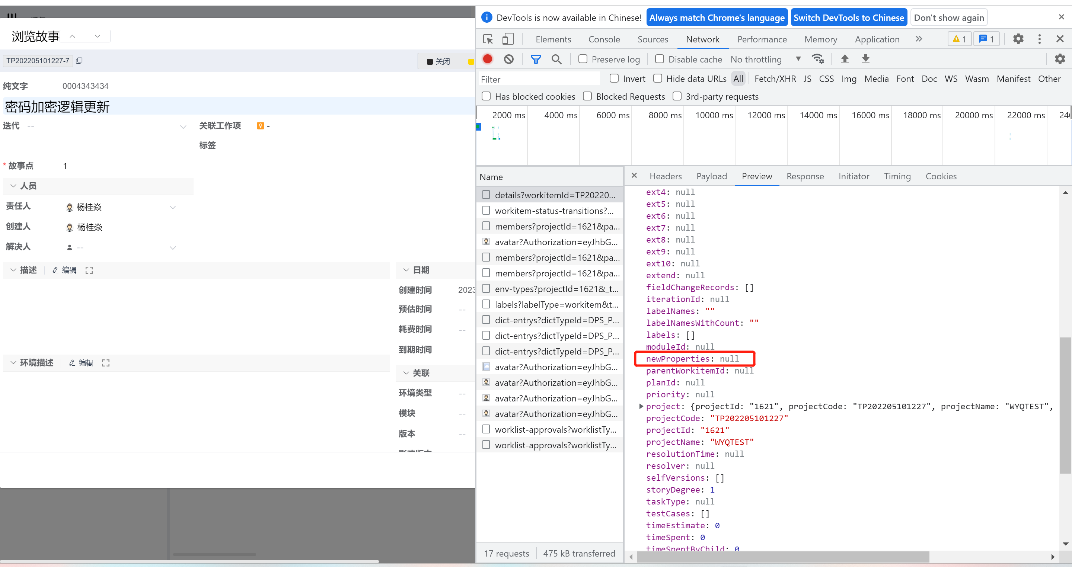Toggle the network filter funnel icon
The height and width of the screenshot is (567, 1072).
point(536,59)
